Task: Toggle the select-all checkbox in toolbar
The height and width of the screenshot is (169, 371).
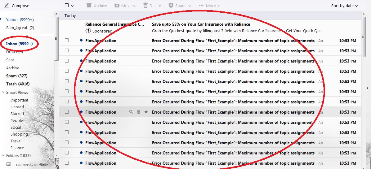Action: 67,6
